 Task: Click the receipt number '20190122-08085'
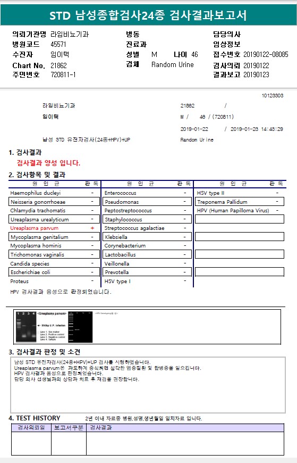click(266, 54)
